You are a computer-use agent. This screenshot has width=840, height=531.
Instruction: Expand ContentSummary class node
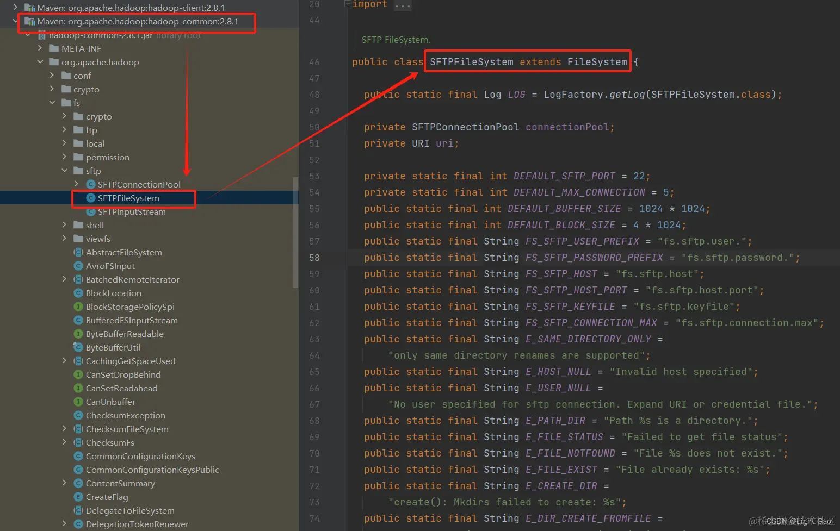pos(64,483)
